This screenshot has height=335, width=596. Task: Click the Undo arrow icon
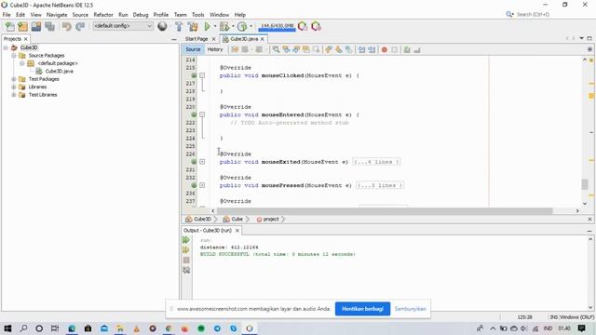66,26
